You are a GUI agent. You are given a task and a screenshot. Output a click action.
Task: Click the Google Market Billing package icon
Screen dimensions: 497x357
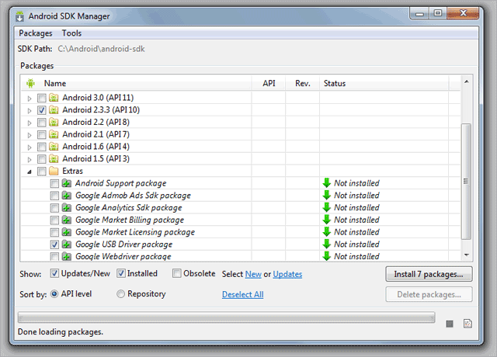[67, 220]
